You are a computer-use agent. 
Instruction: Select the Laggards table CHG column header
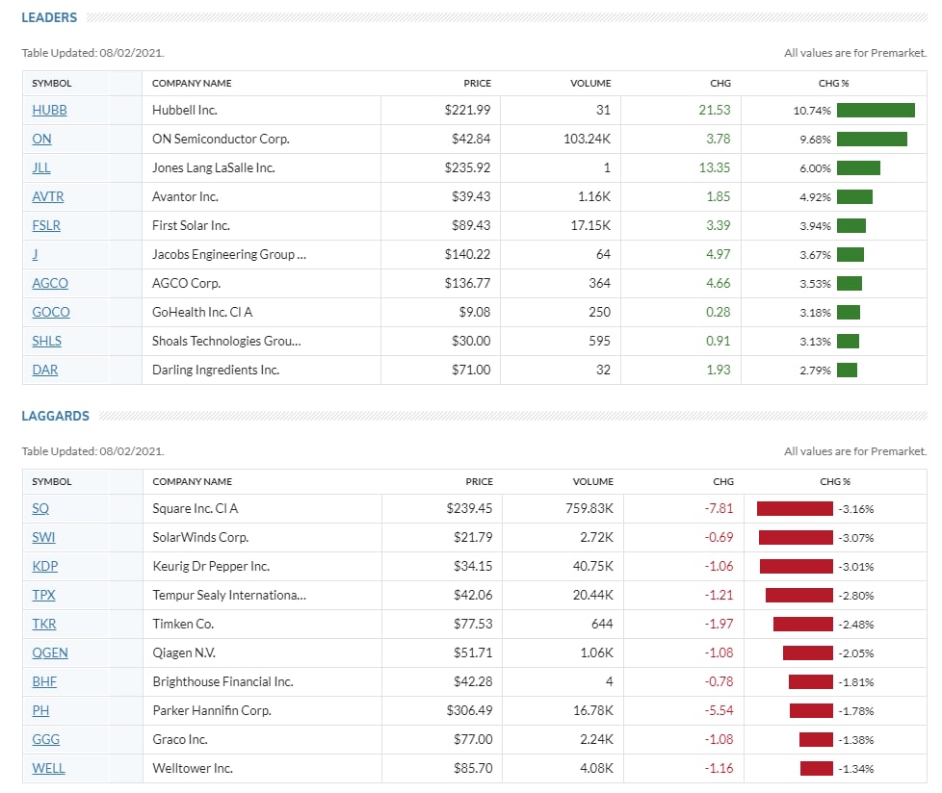723,481
